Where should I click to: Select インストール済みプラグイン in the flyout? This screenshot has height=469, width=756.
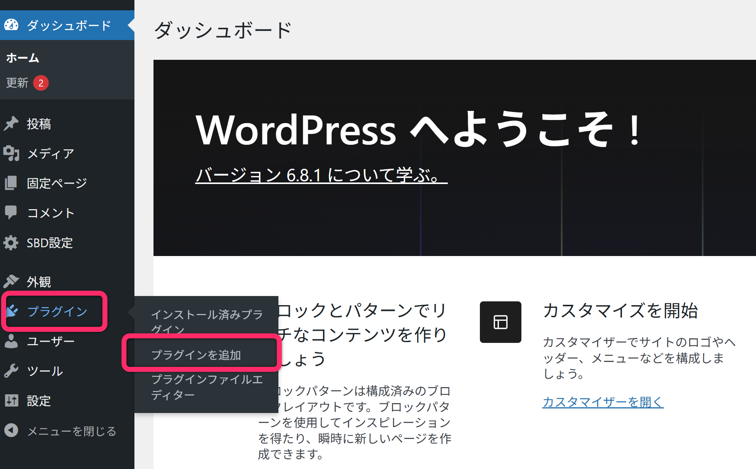(x=207, y=321)
